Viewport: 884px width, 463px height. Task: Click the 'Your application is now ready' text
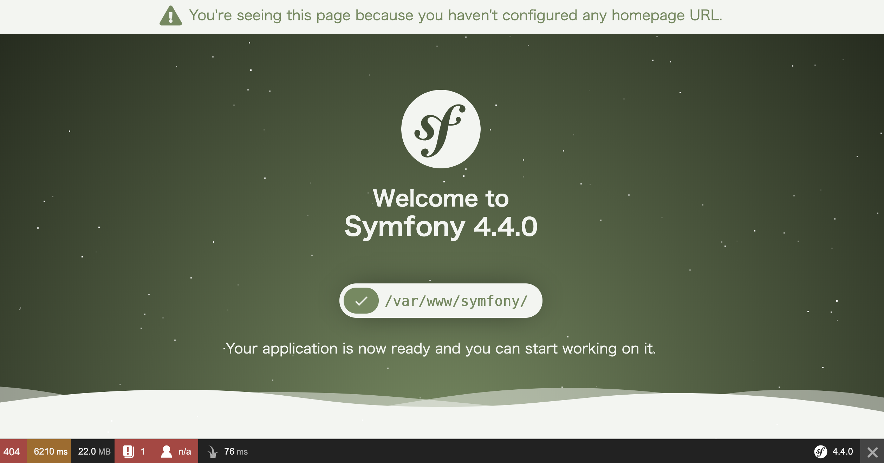(x=441, y=348)
